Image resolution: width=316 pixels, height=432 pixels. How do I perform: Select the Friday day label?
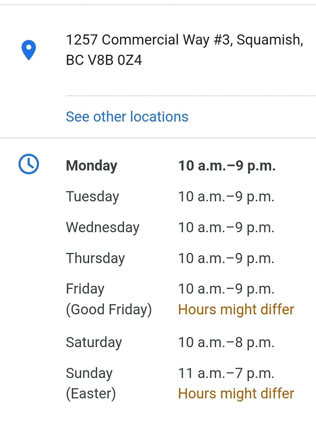point(85,289)
